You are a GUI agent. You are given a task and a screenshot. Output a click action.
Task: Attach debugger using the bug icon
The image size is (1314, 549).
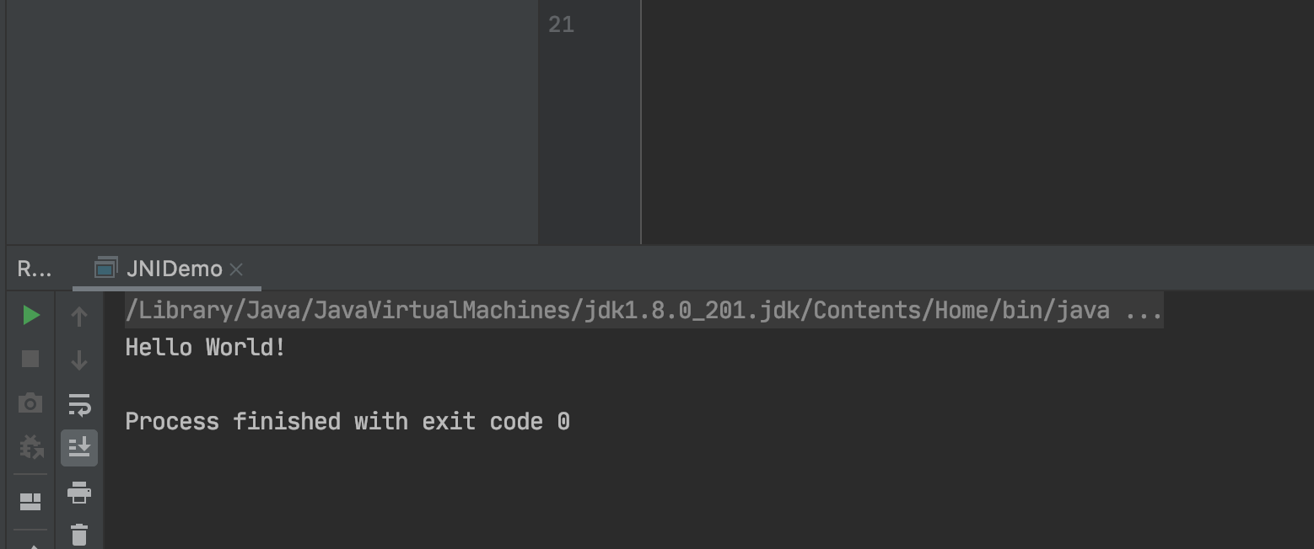(x=30, y=448)
